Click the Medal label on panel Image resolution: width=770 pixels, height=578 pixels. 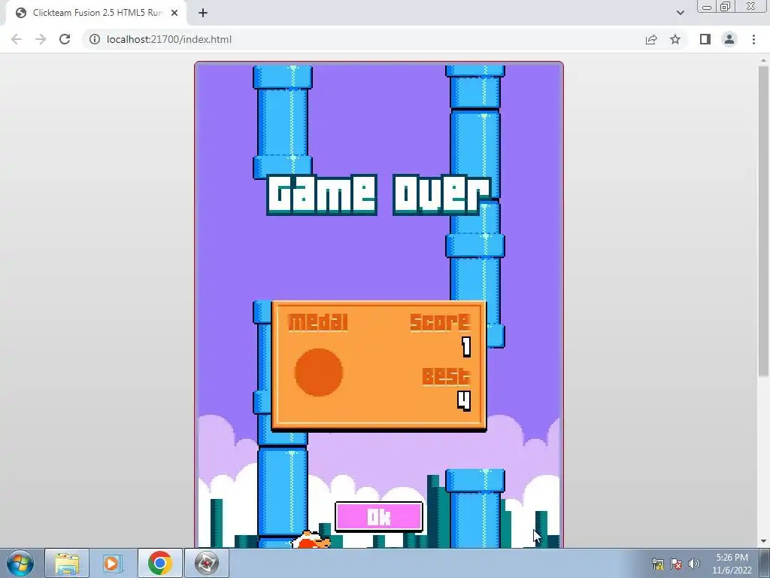pyautogui.click(x=318, y=322)
